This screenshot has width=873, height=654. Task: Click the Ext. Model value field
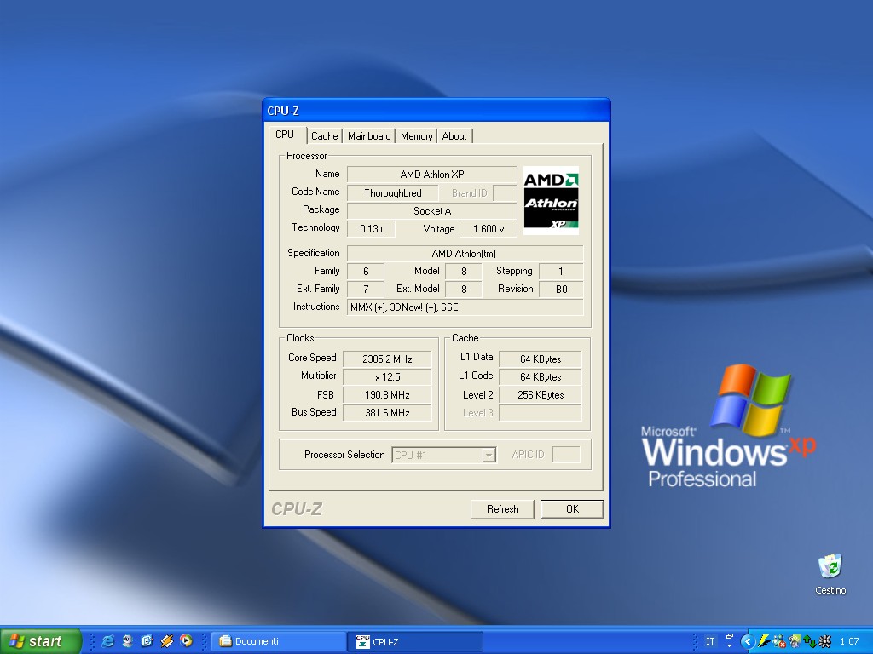464,290
